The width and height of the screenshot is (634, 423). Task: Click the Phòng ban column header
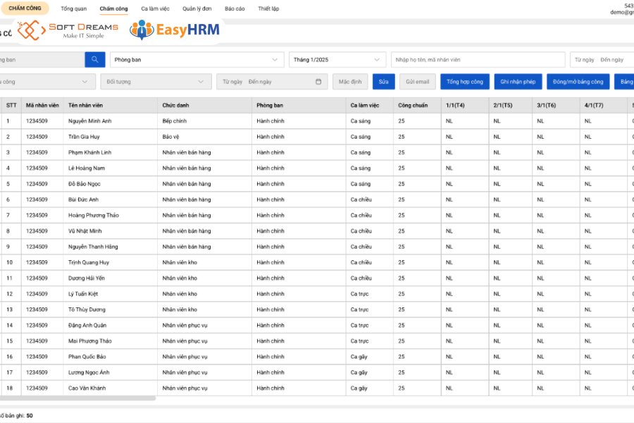[x=299, y=105]
